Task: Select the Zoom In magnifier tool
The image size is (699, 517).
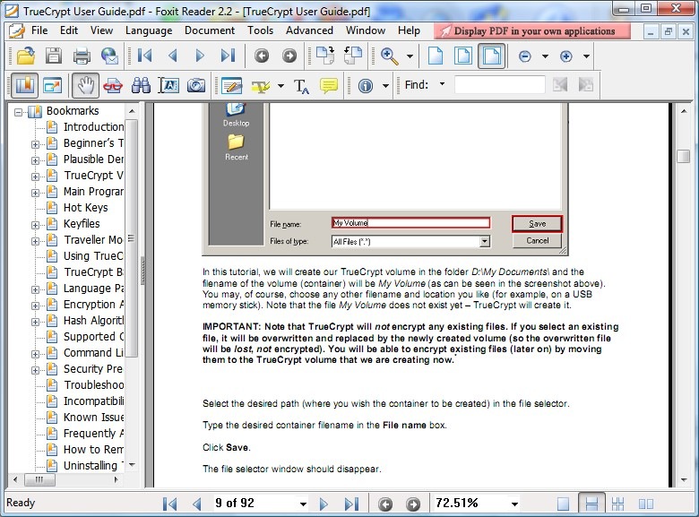Action: (x=389, y=56)
